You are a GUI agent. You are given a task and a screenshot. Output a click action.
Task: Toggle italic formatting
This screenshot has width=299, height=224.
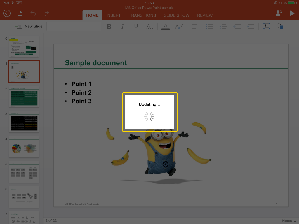click(x=123, y=27)
